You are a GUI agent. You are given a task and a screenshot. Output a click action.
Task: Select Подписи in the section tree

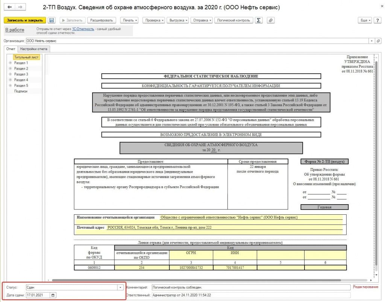[21, 91]
